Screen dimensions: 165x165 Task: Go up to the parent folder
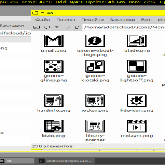point(77,27)
